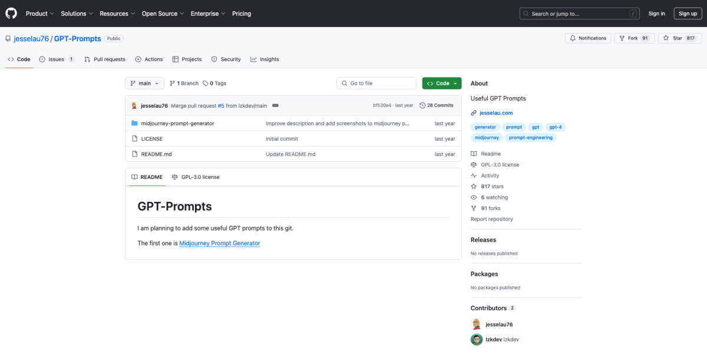Expand the green Code dropdown
The height and width of the screenshot is (353, 707).
[441, 84]
